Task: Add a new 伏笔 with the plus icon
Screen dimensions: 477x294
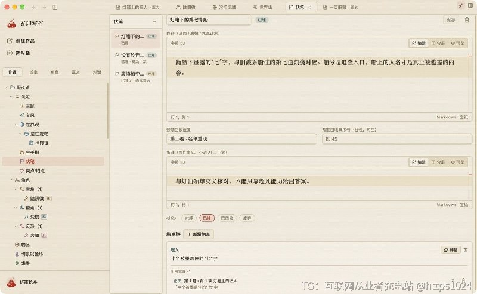Action: pyautogui.click(x=154, y=21)
